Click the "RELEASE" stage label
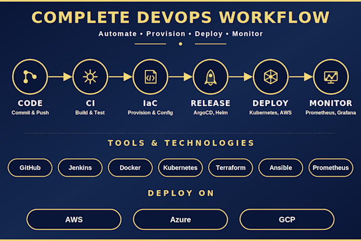The height and width of the screenshot is (241, 361). (x=210, y=103)
